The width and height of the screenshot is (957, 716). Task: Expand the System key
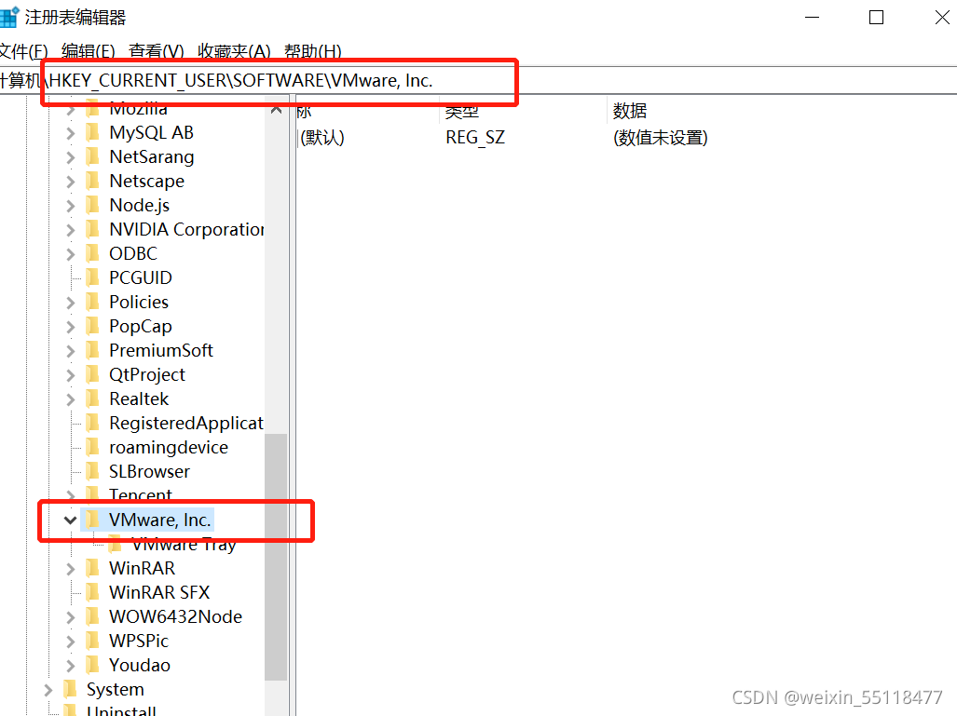(48, 690)
